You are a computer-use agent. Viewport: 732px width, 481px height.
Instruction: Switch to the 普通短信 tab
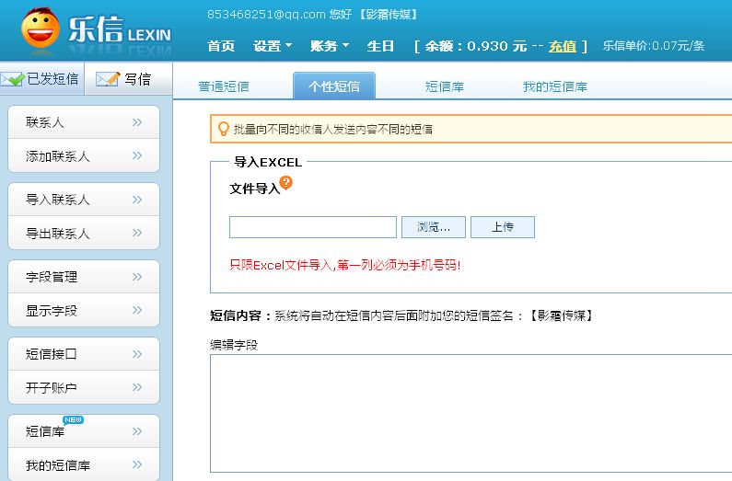[x=224, y=86]
